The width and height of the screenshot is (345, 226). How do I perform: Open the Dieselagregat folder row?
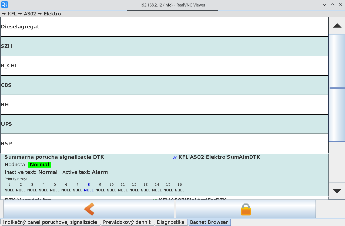[x=164, y=27]
